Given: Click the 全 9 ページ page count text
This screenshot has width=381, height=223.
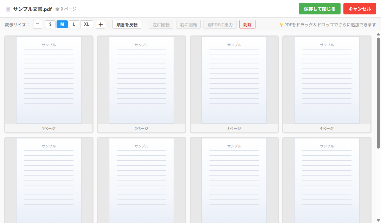Looking at the screenshot, I should [x=66, y=9].
